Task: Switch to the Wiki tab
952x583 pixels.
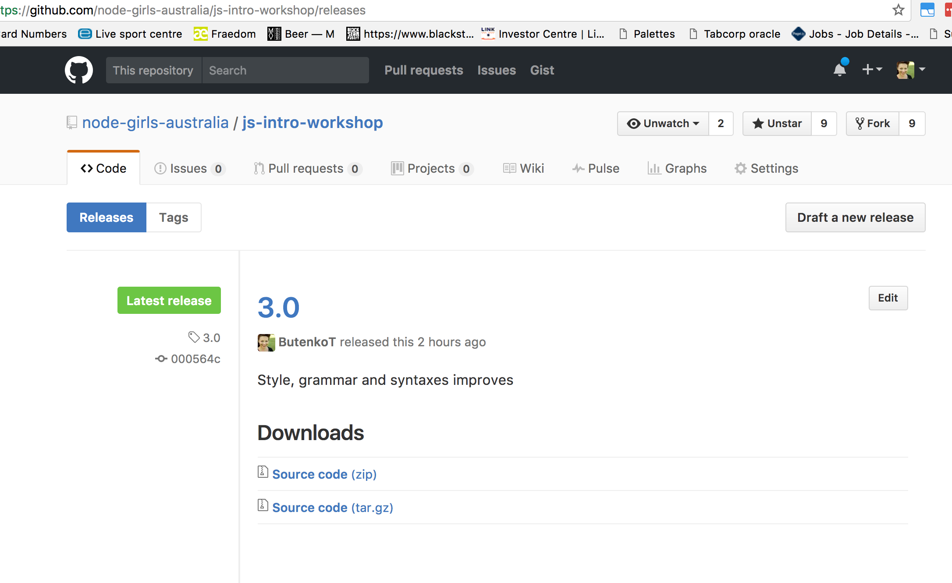Action: pos(523,168)
